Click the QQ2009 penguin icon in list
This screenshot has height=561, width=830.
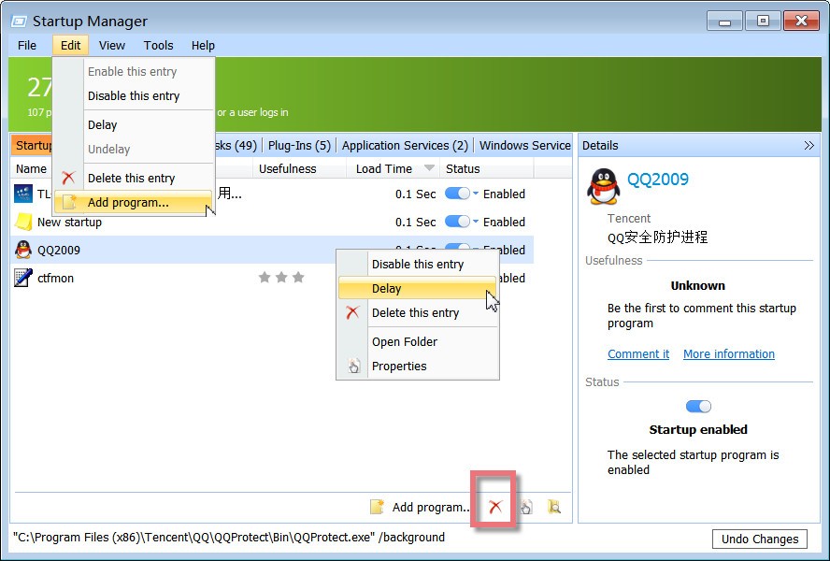click(x=23, y=250)
